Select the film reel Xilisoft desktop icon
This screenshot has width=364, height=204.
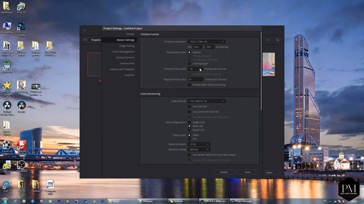pos(7,147)
